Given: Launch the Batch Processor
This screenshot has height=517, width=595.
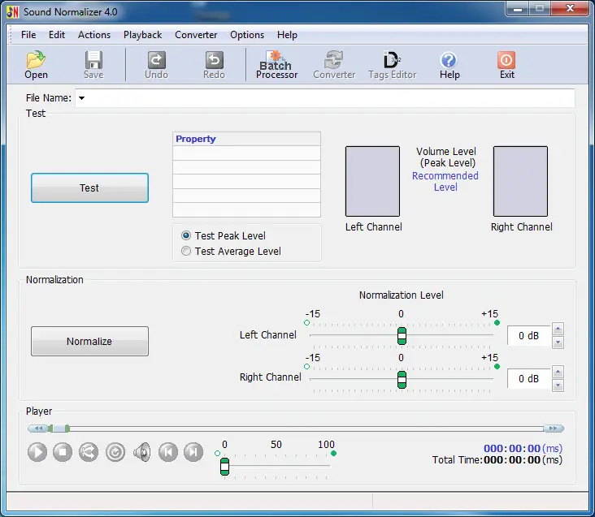Looking at the screenshot, I should pos(276,65).
